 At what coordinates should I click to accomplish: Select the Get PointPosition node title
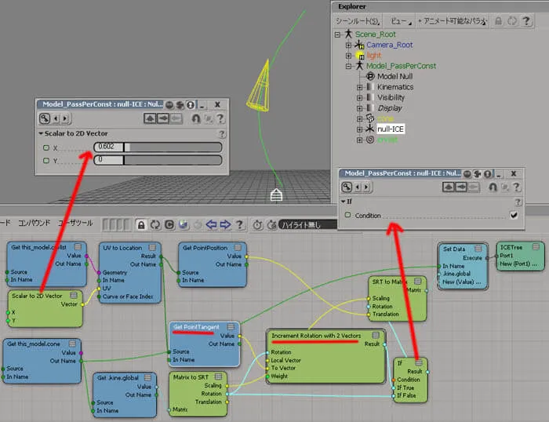point(205,248)
